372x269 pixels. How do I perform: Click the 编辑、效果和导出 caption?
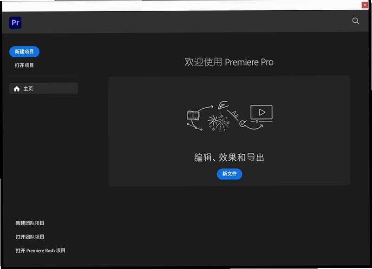229,157
